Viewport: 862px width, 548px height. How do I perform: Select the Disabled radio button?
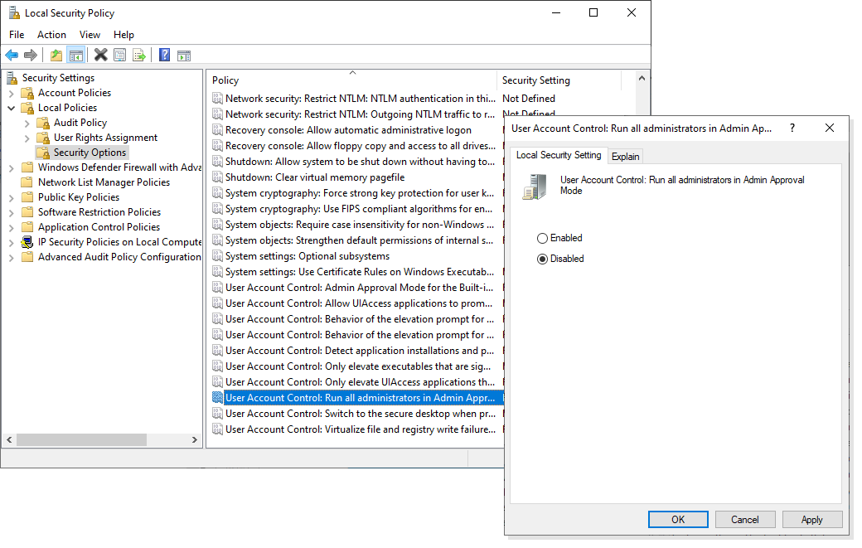(x=543, y=259)
